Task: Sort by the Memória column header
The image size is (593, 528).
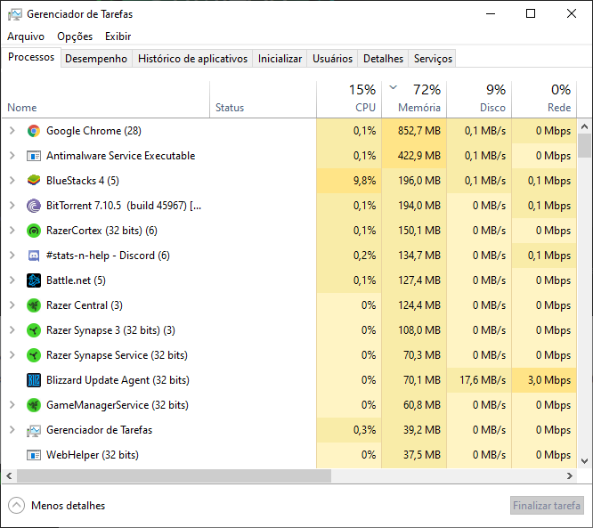Action: click(414, 99)
